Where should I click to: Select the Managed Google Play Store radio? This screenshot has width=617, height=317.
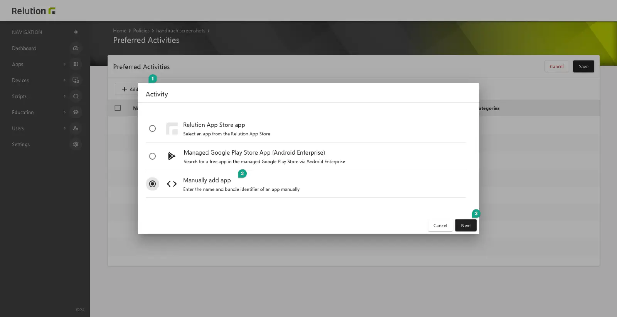click(x=152, y=156)
